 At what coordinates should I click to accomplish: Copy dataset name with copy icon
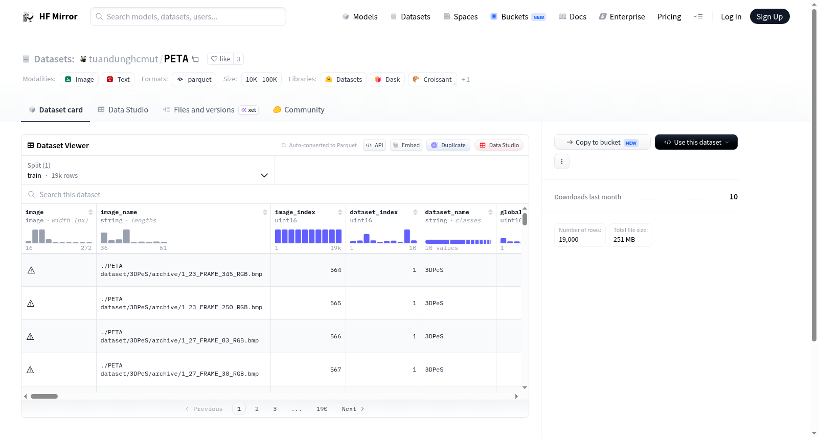[x=195, y=59]
